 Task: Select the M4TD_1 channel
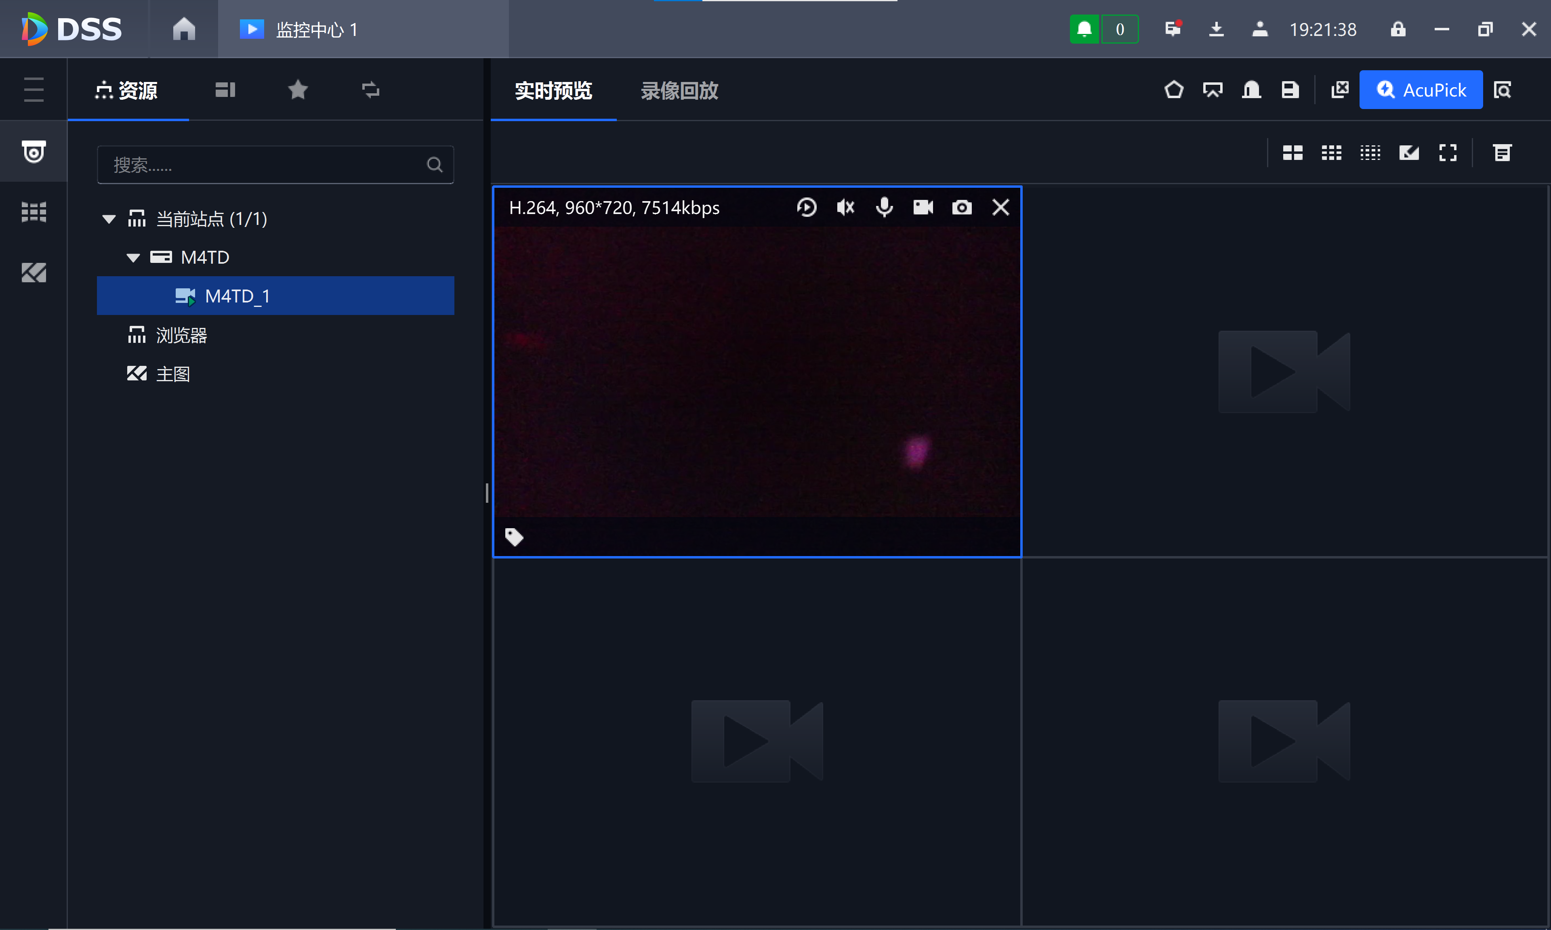(275, 296)
